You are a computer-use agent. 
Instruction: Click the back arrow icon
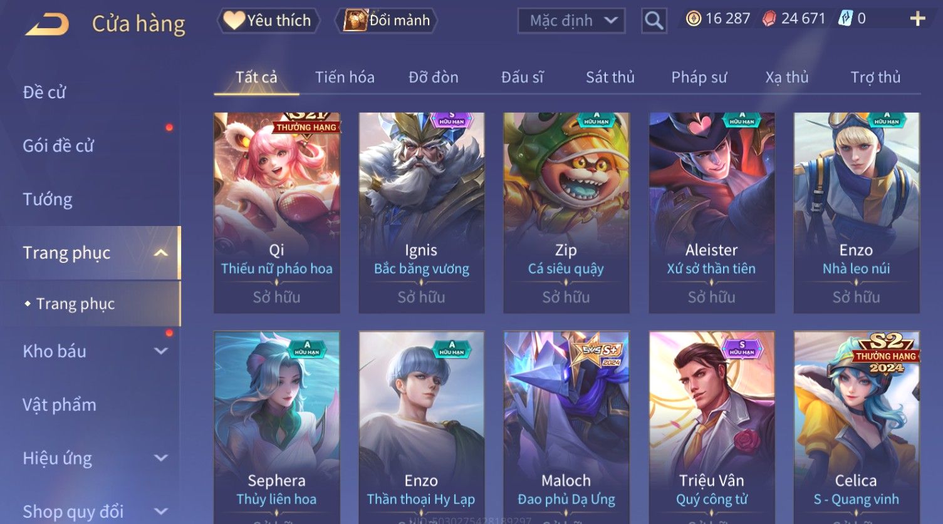click(x=48, y=24)
